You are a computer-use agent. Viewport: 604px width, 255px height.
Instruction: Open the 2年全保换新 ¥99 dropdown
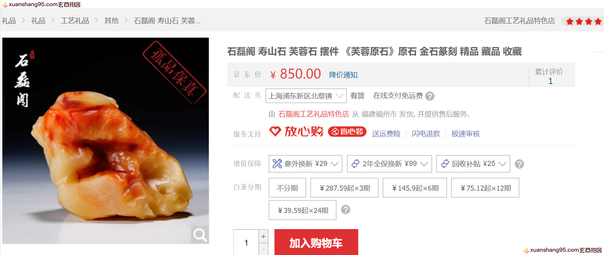click(389, 164)
